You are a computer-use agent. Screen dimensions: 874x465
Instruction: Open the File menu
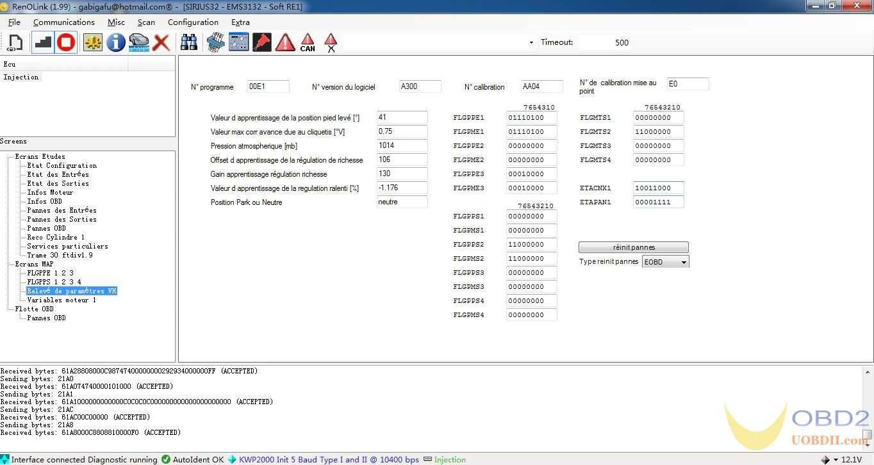pyautogui.click(x=14, y=22)
